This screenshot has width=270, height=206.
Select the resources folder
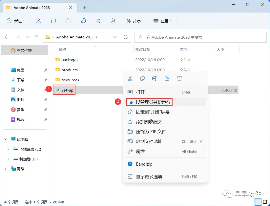coord(70,80)
